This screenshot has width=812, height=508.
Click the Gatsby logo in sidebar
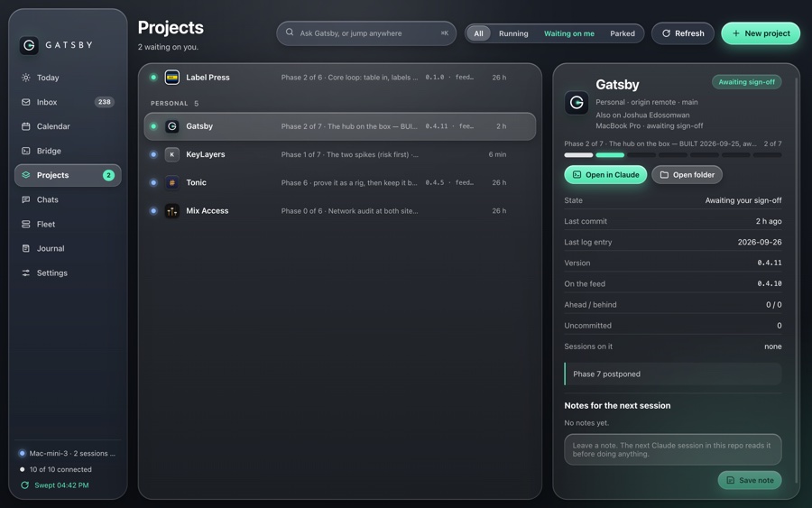click(29, 45)
